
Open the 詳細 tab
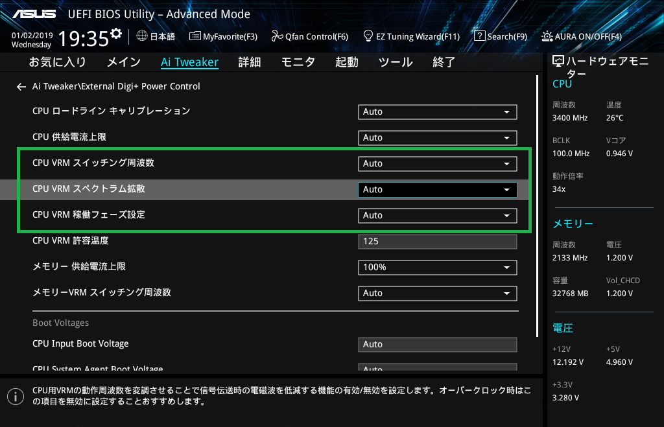click(x=250, y=62)
